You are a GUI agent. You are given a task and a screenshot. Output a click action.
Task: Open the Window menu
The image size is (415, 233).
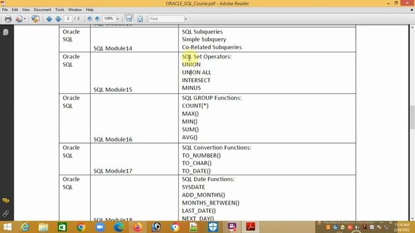(75, 10)
